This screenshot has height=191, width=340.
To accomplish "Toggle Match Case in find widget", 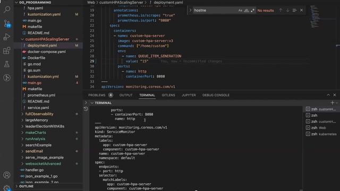I will (240, 11).
